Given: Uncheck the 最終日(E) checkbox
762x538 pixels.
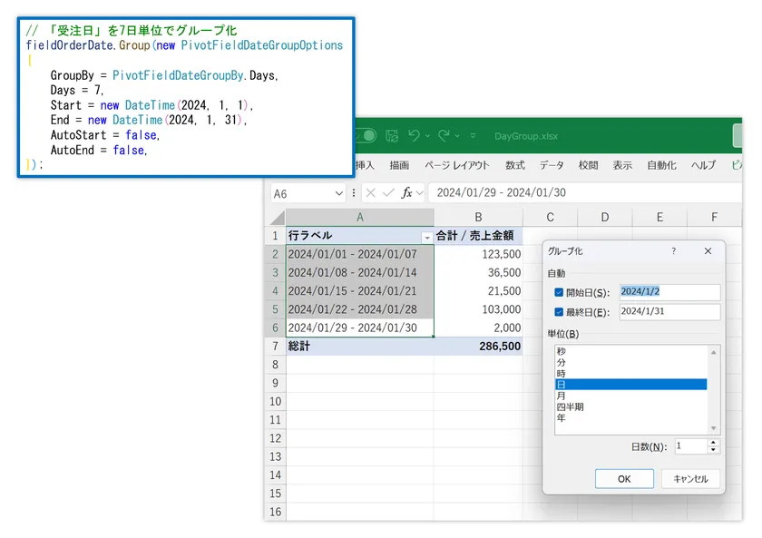Looking at the screenshot, I should click(x=559, y=312).
